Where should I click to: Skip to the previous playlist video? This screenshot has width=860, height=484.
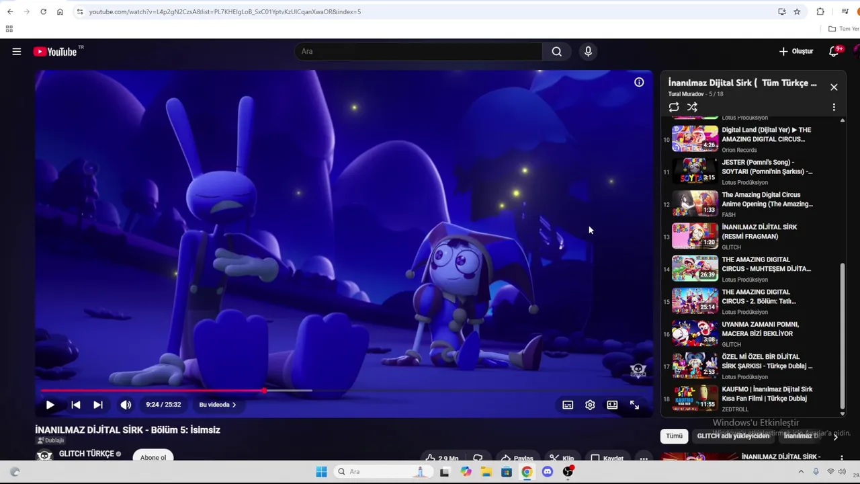point(76,405)
